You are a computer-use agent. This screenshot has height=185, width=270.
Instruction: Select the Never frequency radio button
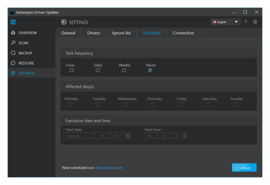150,70
